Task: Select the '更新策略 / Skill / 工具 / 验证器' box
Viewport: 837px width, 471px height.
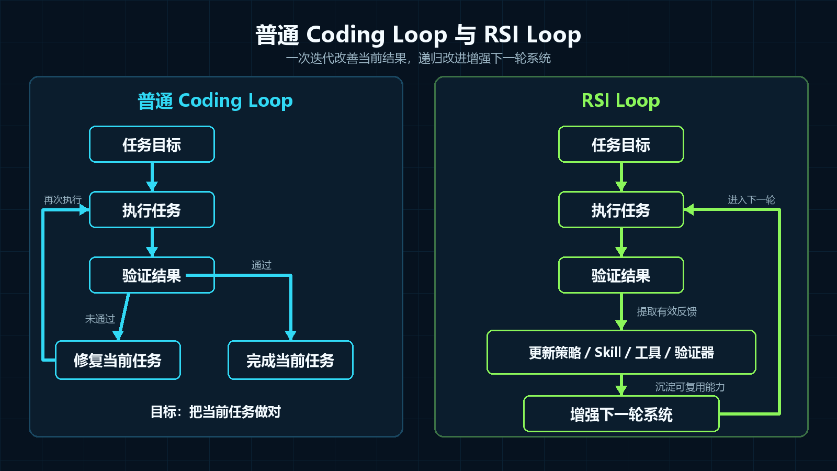Action: [621, 352]
